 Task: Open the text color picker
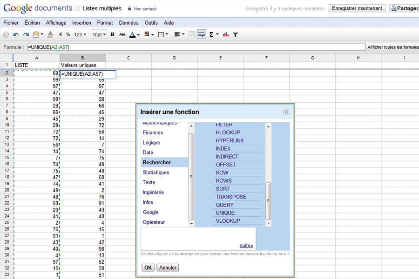click(135, 34)
